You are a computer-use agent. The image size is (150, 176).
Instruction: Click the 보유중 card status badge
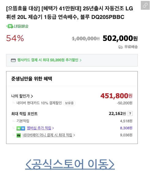click(x=69, y=103)
